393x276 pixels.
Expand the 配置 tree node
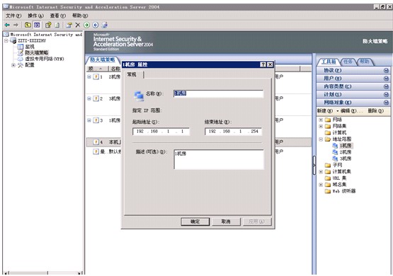click(13, 65)
